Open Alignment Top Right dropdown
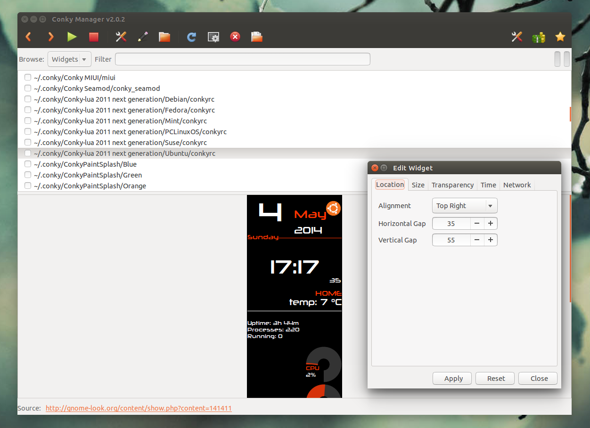This screenshot has height=428, width=590. click(465, 206)
